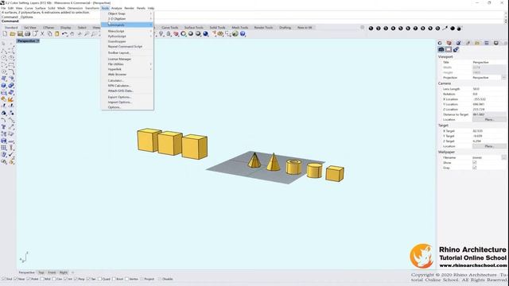Switch to the Top viewport tab
The height and width of the screenshot is (286, 509).
click(x=41, y=272)
